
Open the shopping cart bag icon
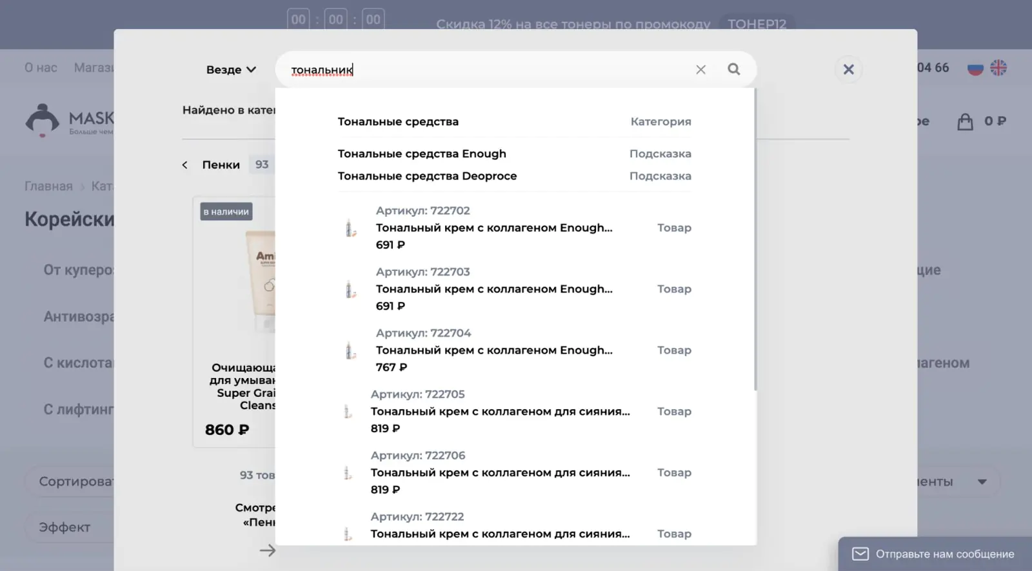(x=965, y=121)
